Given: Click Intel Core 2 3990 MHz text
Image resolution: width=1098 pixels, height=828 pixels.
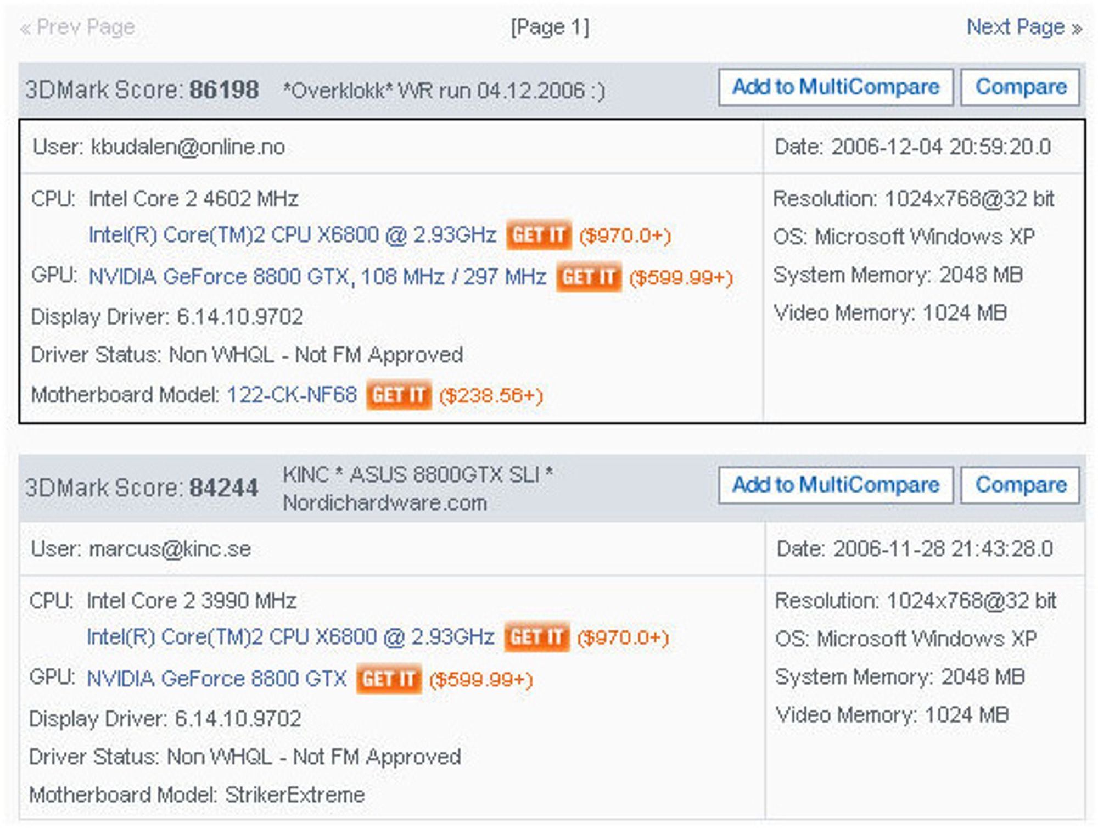Looking at the screenshot, I should pos(192,601).
